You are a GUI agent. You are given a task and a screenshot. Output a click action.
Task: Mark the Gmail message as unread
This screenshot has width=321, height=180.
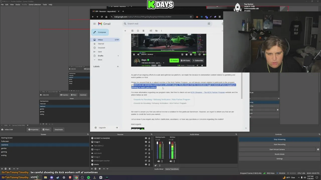coord(151,31)
